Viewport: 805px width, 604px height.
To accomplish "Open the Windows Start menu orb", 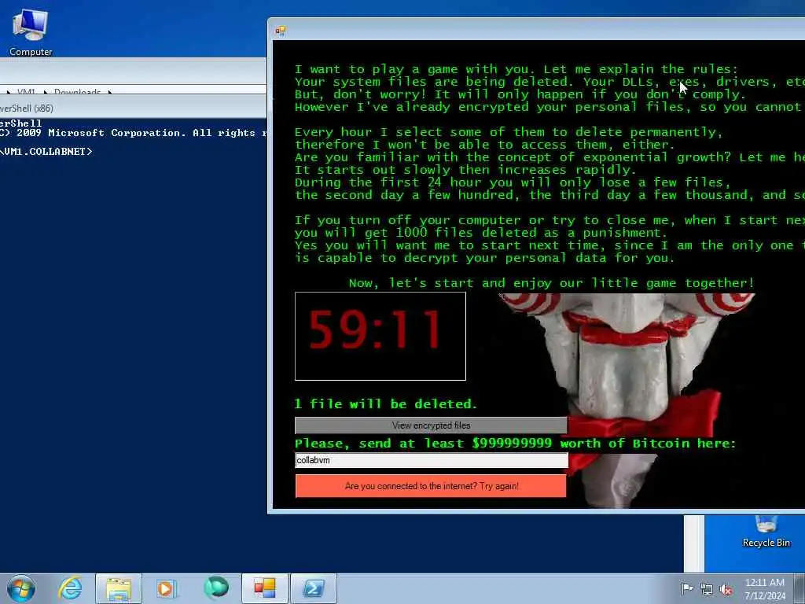I will pos(21,588).
